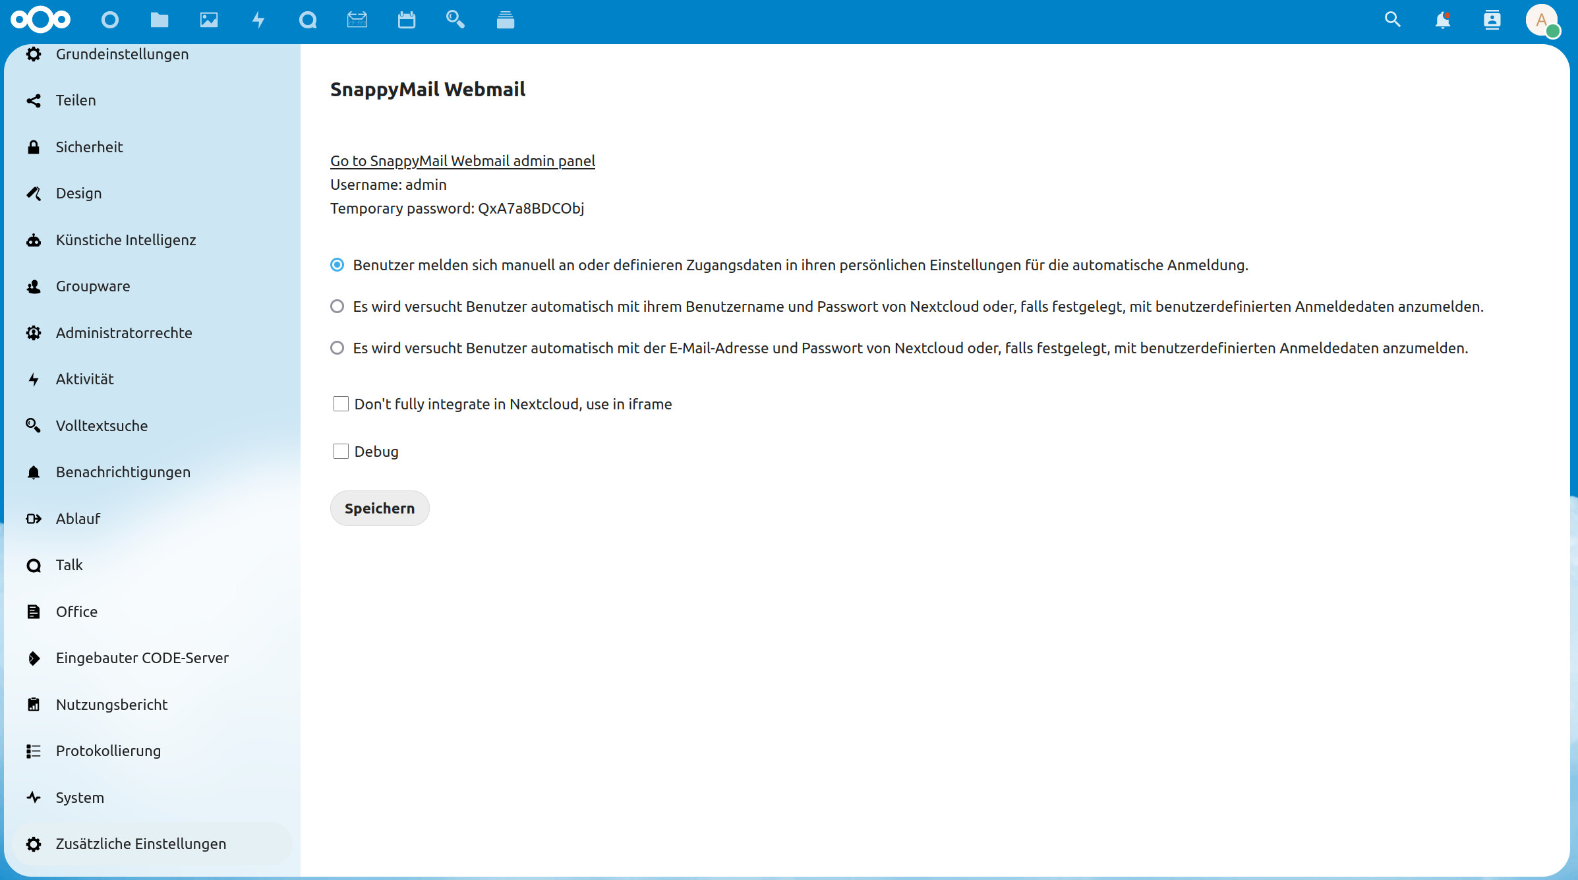
Task: Open the Full text search app icon
Action: click(x=455, y=20)
